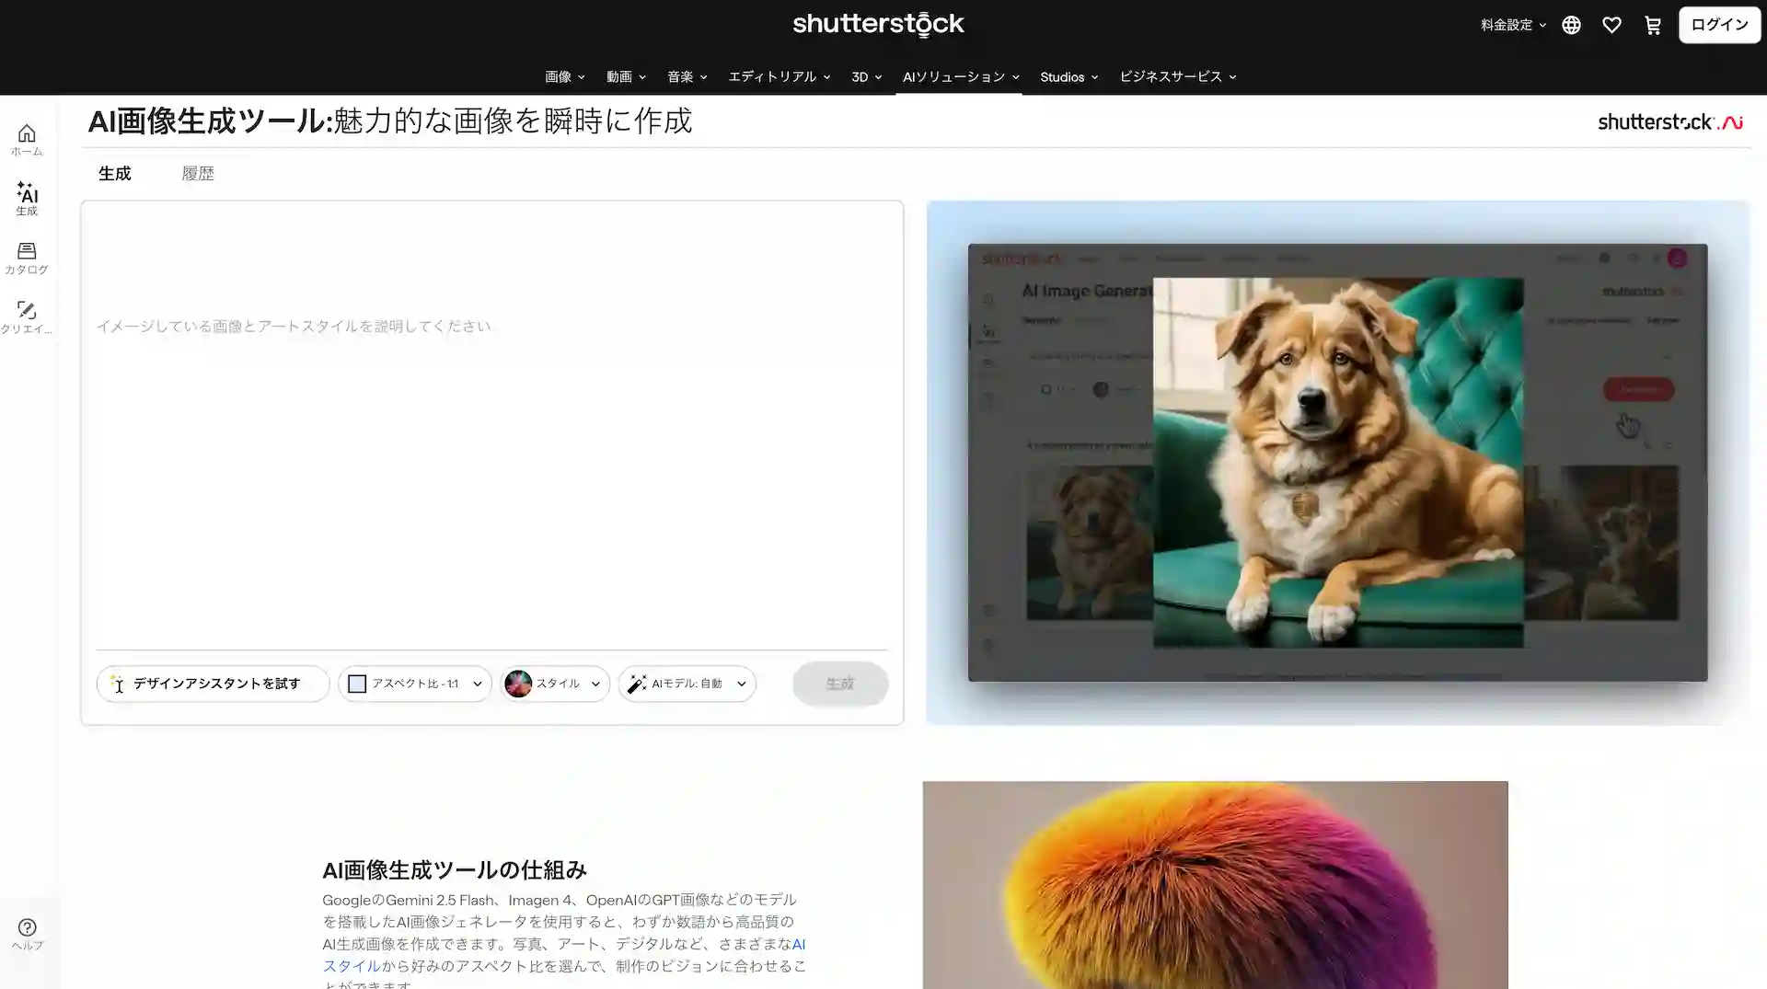
Task: Open the globe language selector icon
Action: 1571,25
